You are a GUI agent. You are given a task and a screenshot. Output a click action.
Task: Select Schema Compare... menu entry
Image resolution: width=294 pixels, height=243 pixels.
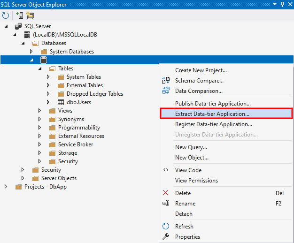click(226, 81)
